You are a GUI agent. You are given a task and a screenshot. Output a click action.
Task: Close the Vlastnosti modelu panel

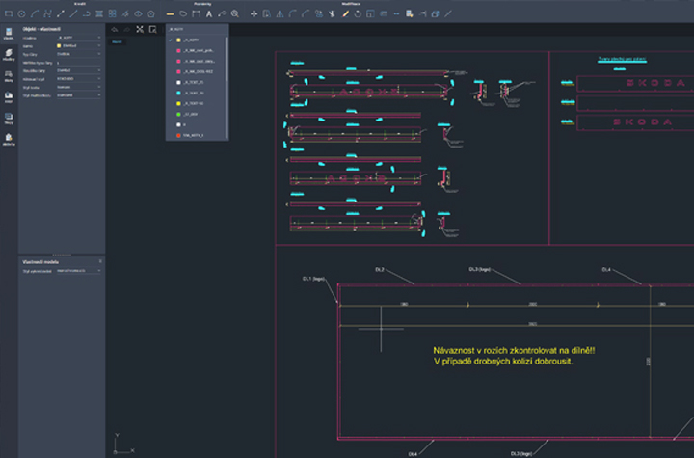point(99,260)
